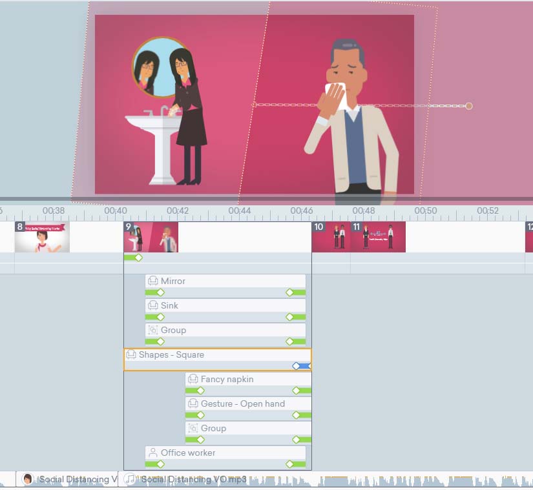Click the prop icon beside Fancy napkin
Image resolution: width=533 pixels, height=490 pixels.
click(x=193, y=379)
